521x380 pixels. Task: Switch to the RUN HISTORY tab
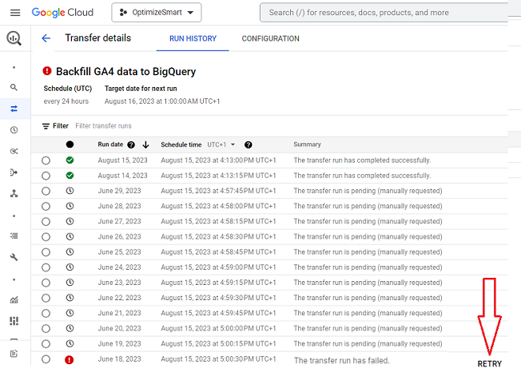[193, 38]
